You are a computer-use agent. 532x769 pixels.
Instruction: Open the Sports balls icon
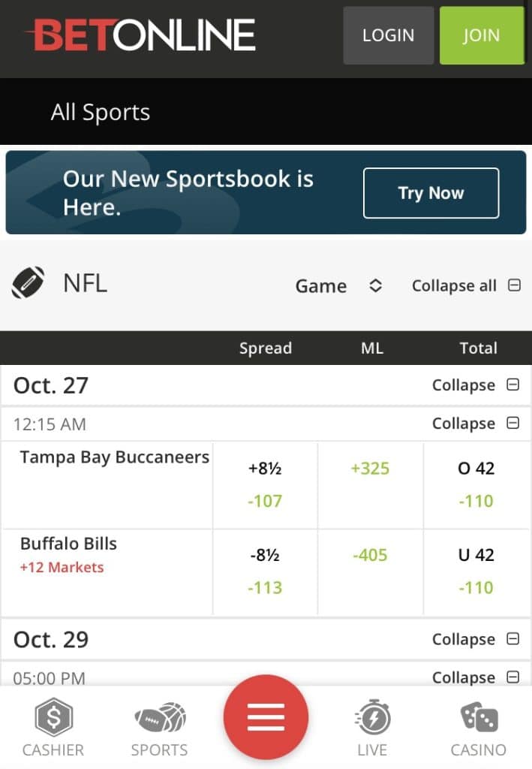click(160, 719)
